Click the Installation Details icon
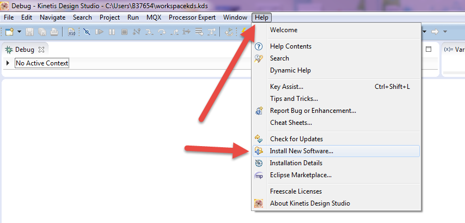This screenshot has width=465, height=223. [x=259, y=163]
